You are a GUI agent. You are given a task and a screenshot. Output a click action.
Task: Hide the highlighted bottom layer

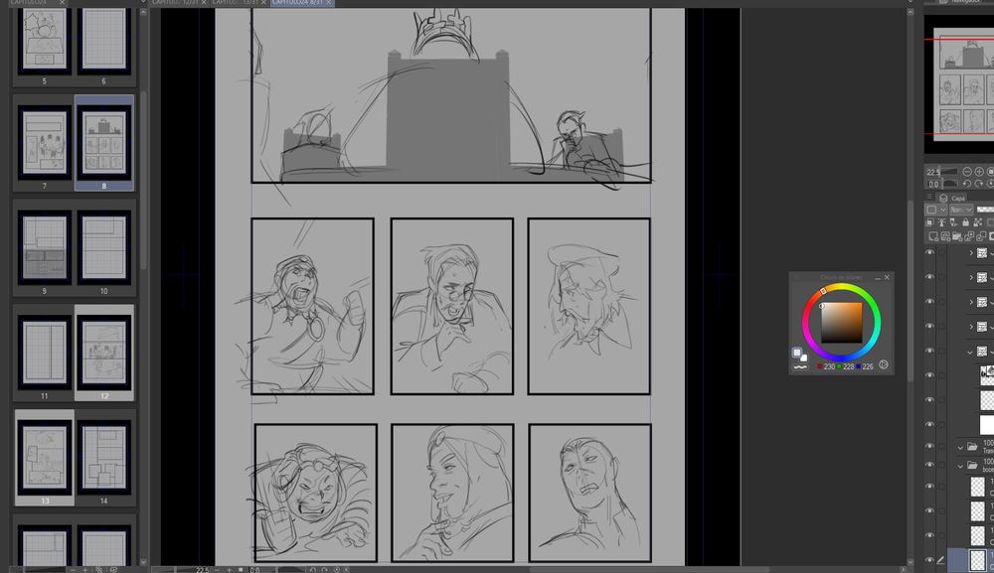930,560
